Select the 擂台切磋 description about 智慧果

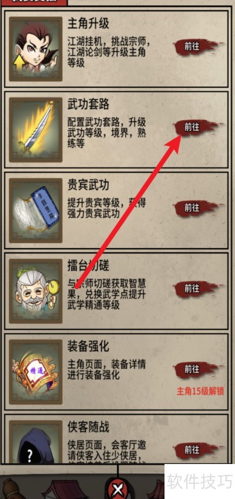click(x=107, y=294)
